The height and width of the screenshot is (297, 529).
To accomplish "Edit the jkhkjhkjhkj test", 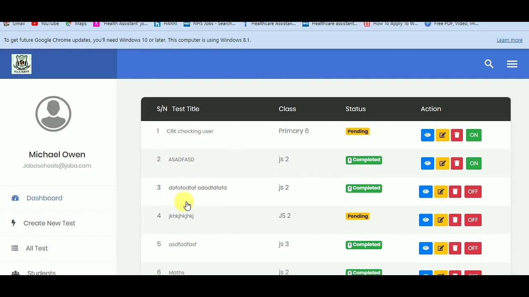I will [441, 220].
